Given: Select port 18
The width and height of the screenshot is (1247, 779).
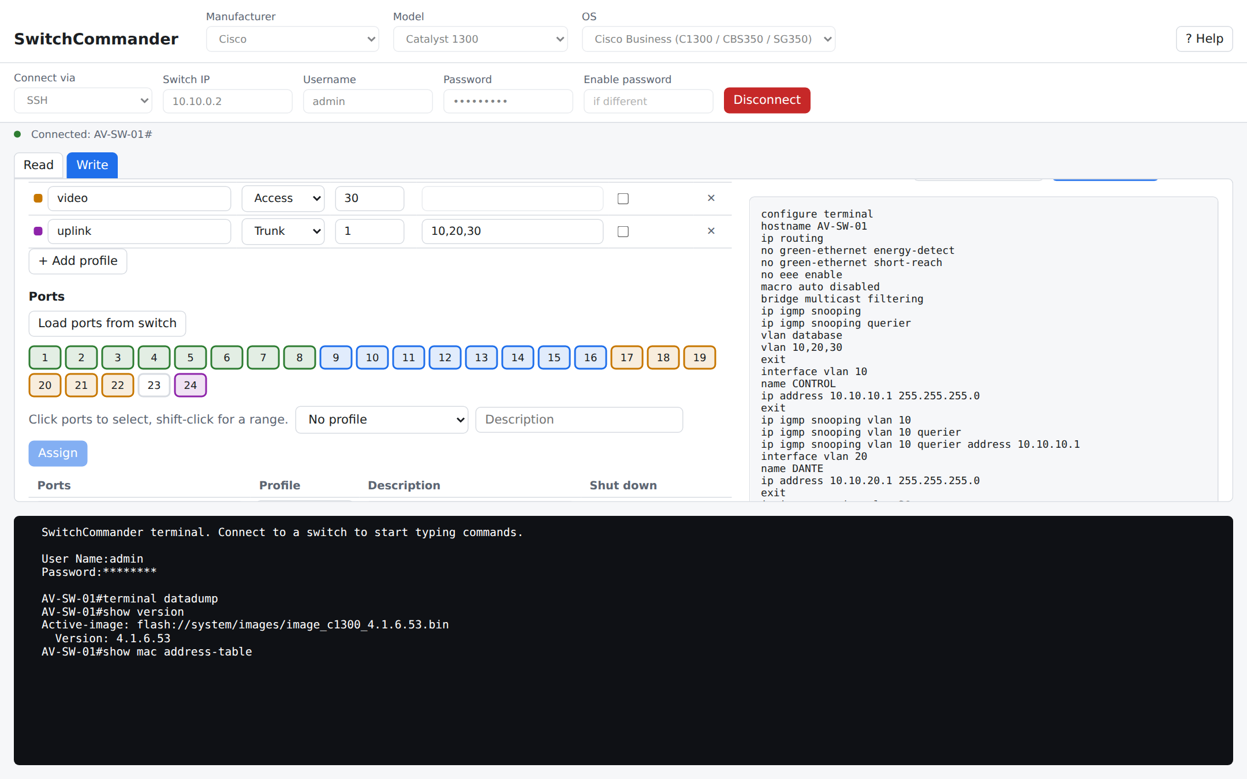Looking at the screenshot, I should point(663,358).
